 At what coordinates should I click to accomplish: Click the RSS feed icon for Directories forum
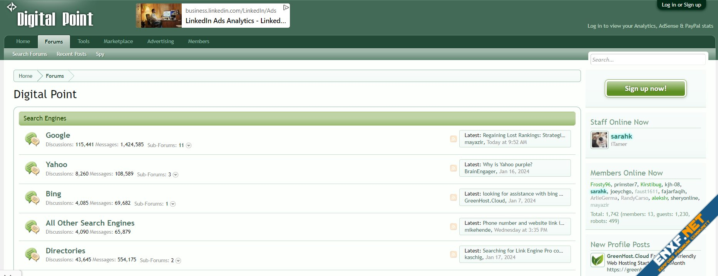click(453, 254)
